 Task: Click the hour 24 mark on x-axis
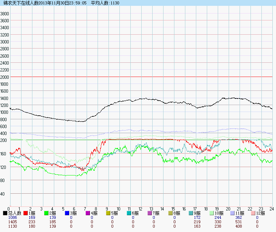click(x=272, y=209)
